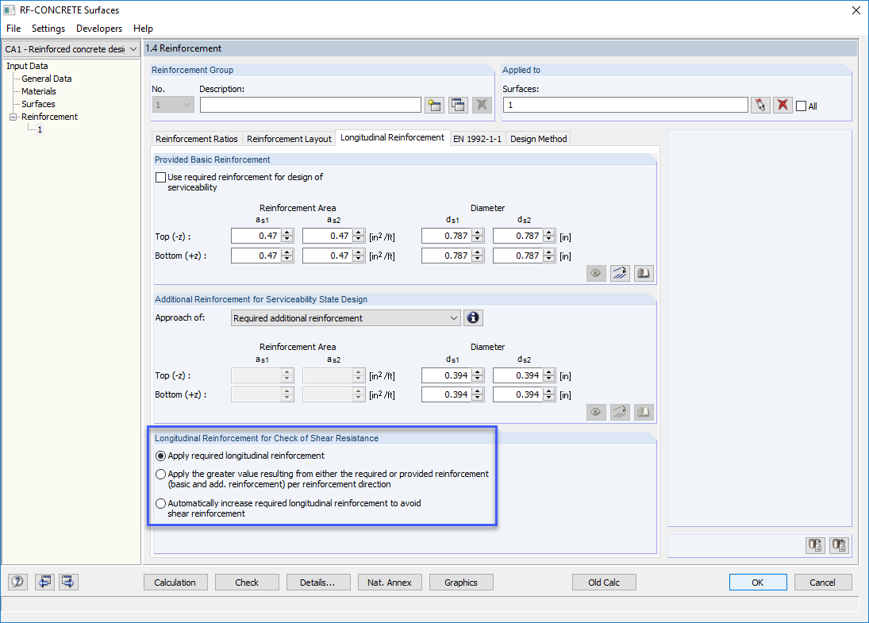Show basic reinforcement via the eye icon
Image resolution: width=869 pixels, height=623 pixels.
click(x=596, y=273)
